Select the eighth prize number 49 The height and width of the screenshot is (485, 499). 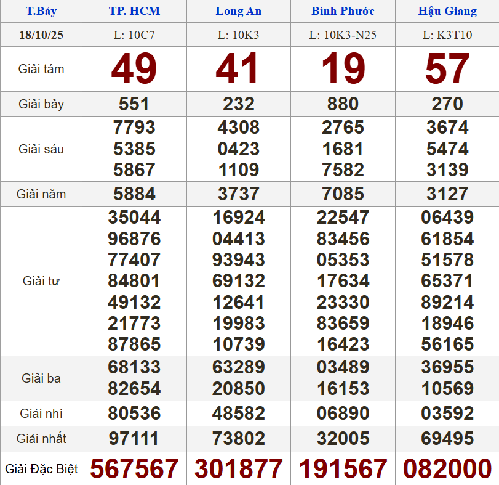click(134, 69)
